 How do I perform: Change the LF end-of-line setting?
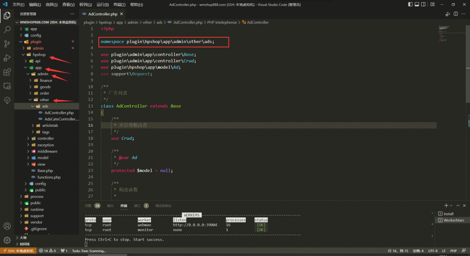[x=444, y=251]
